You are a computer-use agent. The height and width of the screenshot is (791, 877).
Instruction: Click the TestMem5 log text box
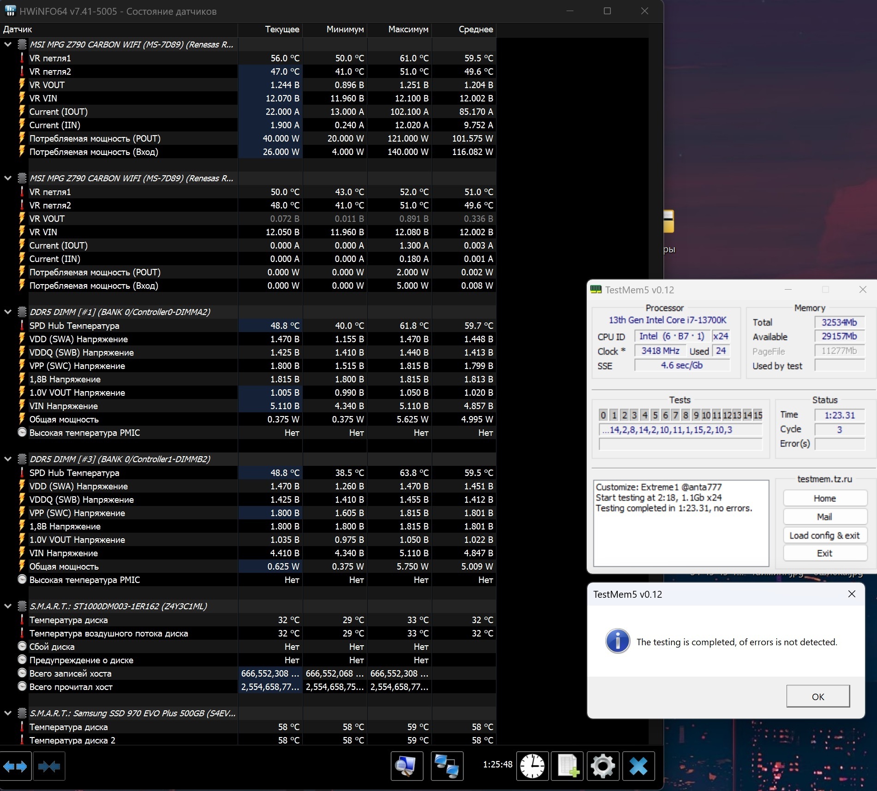681,523
